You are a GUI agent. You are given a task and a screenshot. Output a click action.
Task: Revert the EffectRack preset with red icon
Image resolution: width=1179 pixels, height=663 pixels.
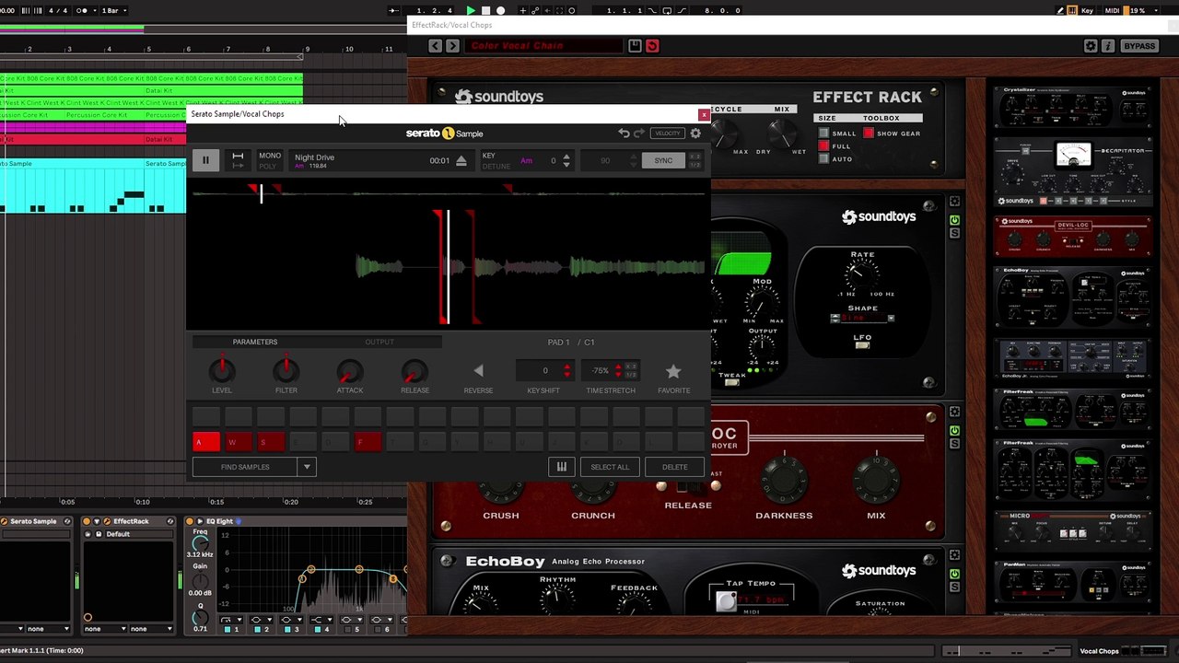point(652,46)
